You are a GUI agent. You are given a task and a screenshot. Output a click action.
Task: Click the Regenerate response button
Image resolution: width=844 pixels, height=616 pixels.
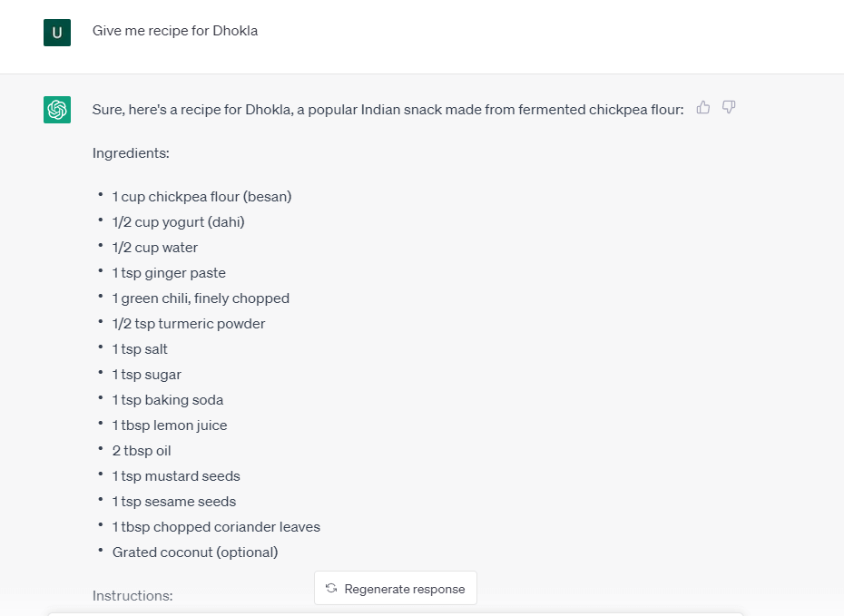click(x=395, y=588)
